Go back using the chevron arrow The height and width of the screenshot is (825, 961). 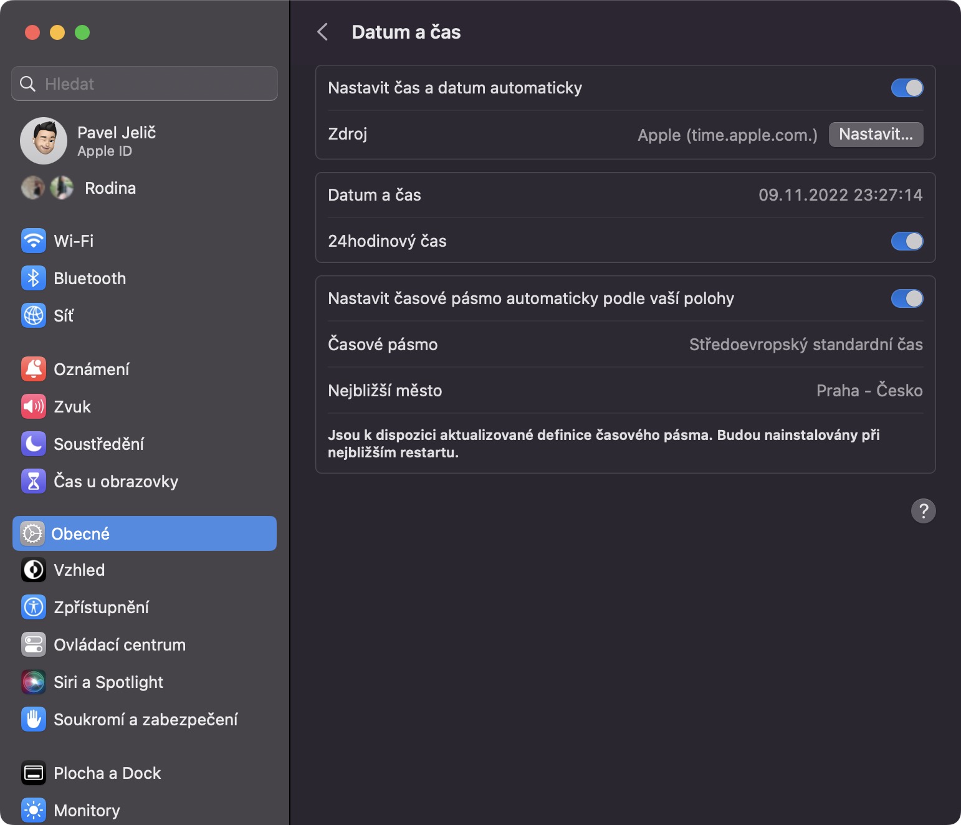323,32
